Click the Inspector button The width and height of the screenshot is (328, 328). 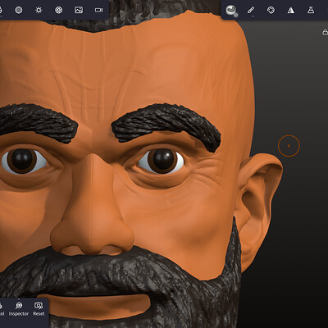pos(19,309)
